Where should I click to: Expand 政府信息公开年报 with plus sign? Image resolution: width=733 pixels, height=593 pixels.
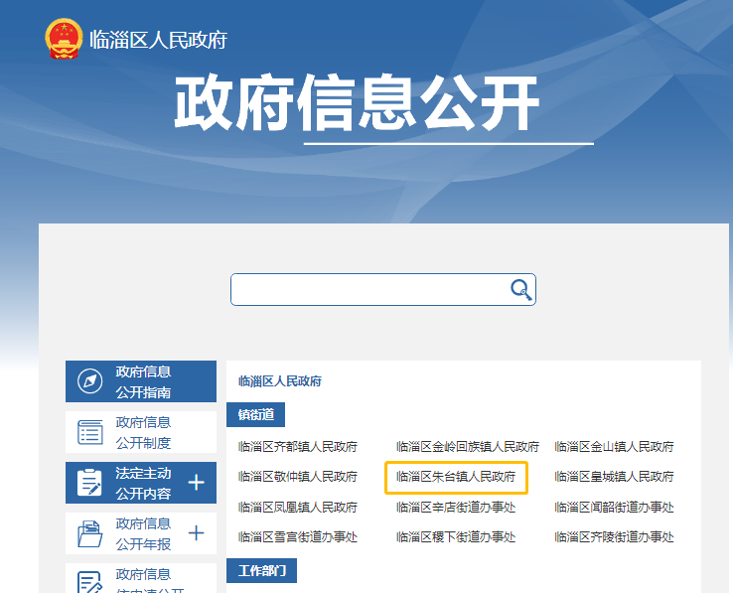click(x=196, y=533)
